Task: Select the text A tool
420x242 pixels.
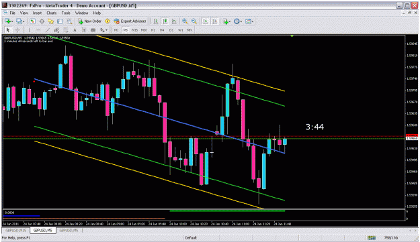Action: click(x=75, y=30)
